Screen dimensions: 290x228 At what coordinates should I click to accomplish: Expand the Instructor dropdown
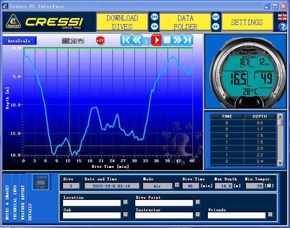point(198,214)
